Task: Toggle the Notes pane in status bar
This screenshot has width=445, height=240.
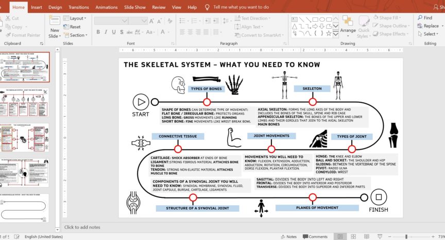Action: (x=288, y=236)
